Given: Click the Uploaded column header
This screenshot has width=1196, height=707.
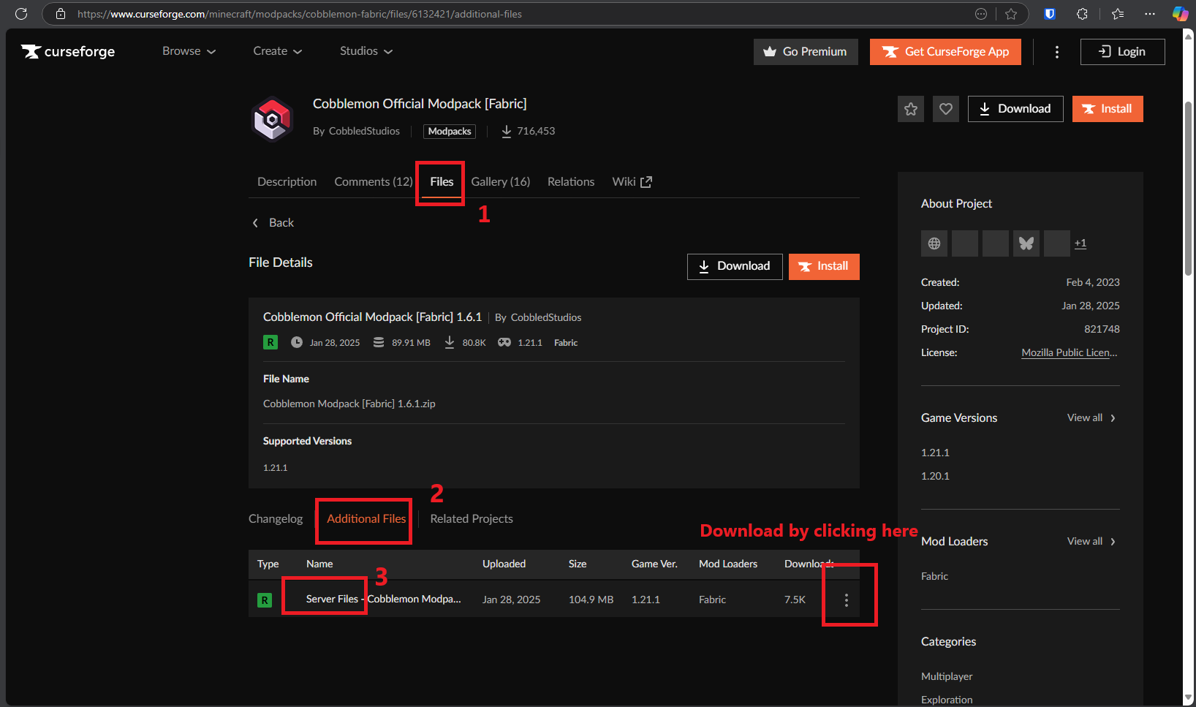Looking at the screenshot, I should tap(504, 564).
